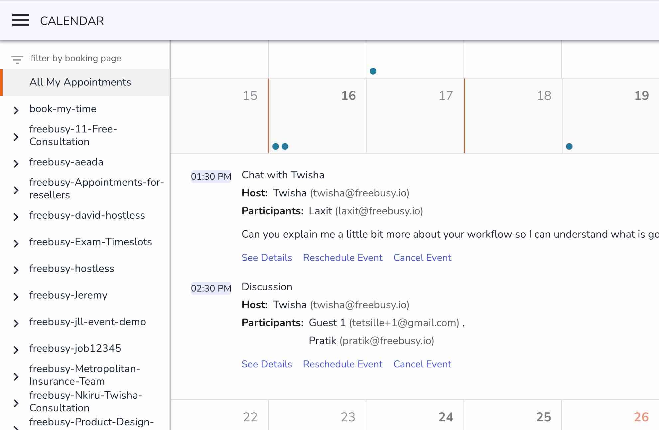Select freebusy-david-hostless entry
This screenshot has width=659, height=430.
(87, 215)
